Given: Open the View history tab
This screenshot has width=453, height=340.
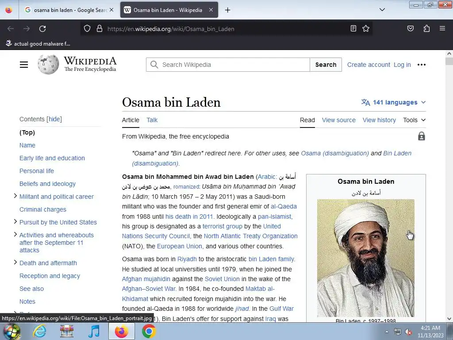Looking at the screenshot, I should pyautogui.click(x=379, y=120).
